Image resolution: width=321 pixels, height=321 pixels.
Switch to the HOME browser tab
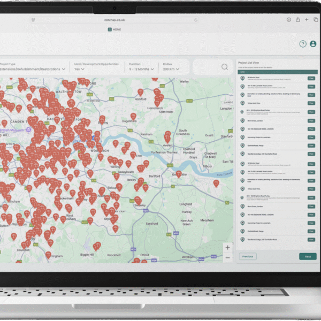114,29
